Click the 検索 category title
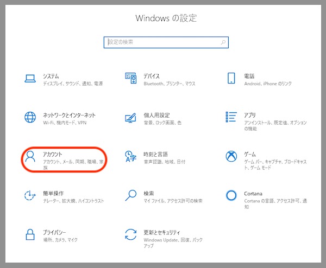326x268 pixels. click(149, 194)
